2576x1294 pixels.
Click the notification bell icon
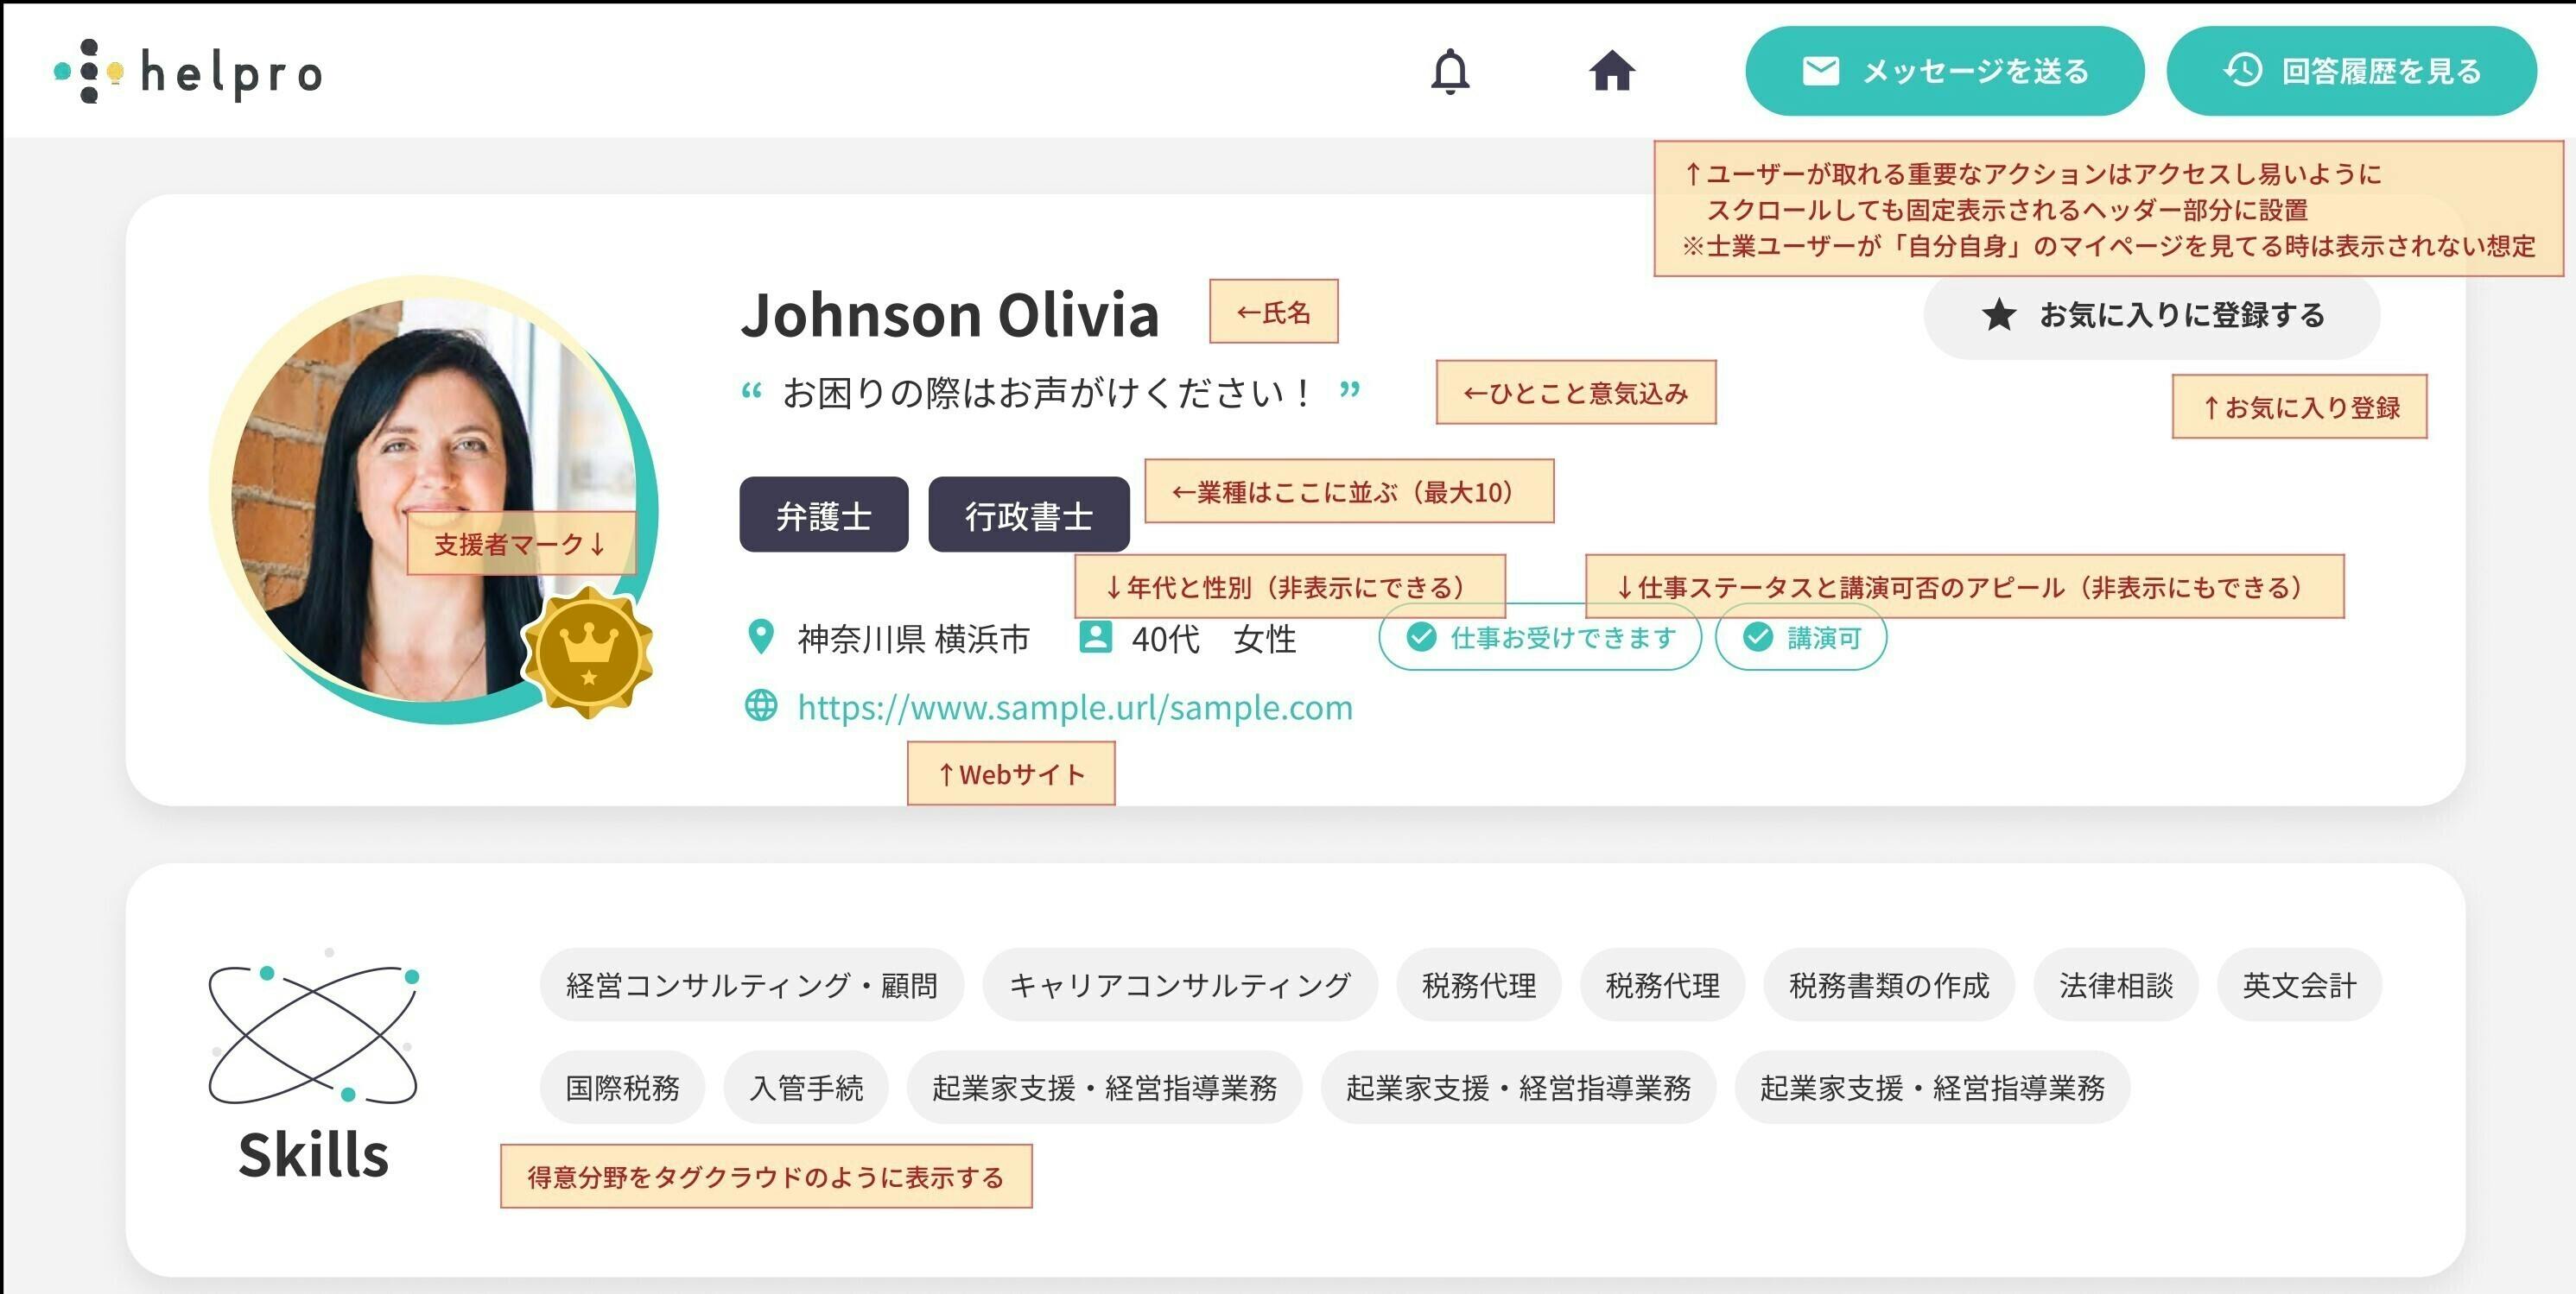[x=1449, y=71]
